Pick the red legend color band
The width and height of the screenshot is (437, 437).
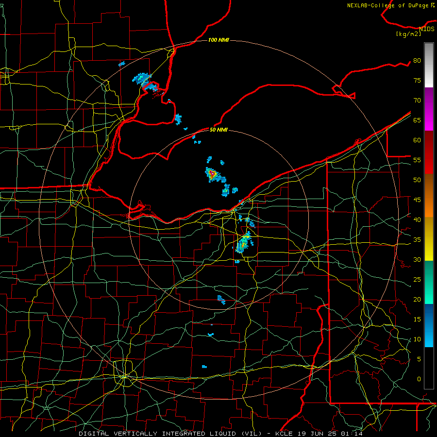(x=429, y=152)
